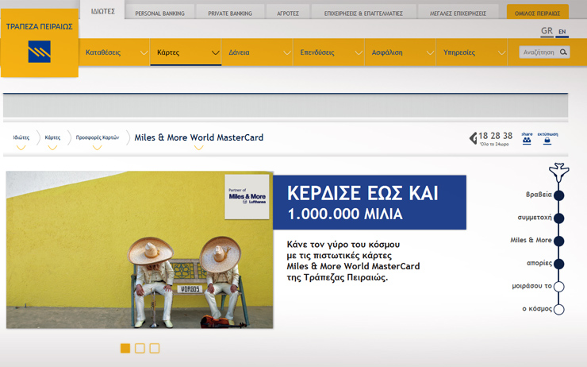Screen dimensions: 587x367
Task: Click the mariachi musicians banner image
Action: (x=140, y=249)
